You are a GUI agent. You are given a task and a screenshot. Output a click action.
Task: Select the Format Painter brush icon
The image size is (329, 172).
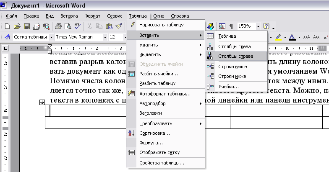pyautogui.click(x=119, y=26)
